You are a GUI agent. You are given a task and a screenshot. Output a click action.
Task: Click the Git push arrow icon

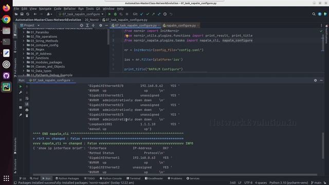(153, 14)
